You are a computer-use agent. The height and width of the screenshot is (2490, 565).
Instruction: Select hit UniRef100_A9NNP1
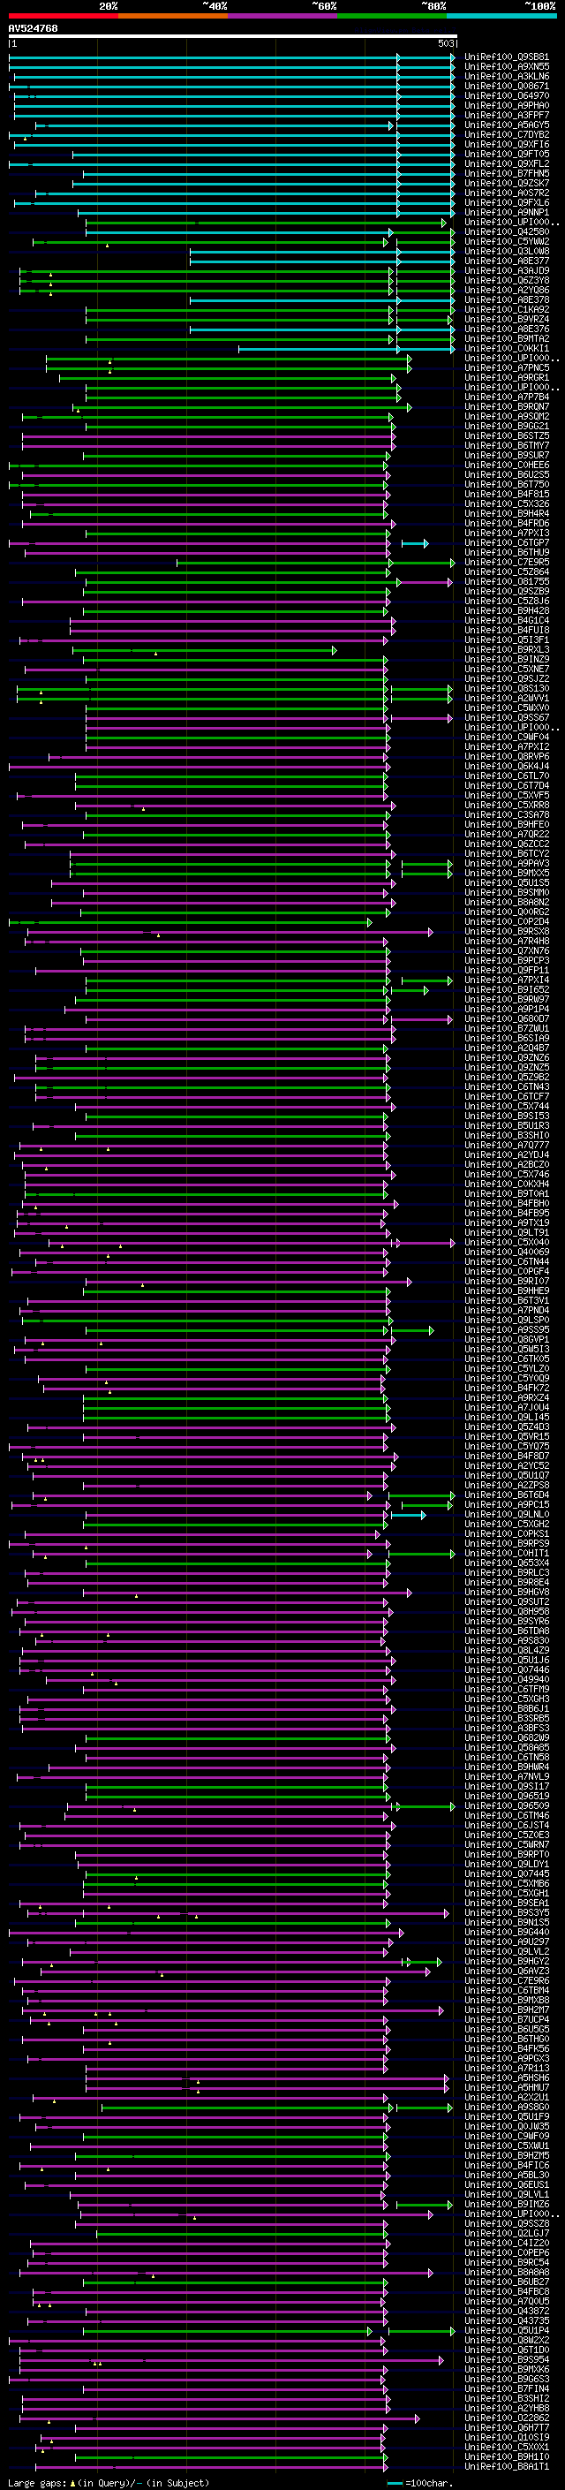(507, 213)
